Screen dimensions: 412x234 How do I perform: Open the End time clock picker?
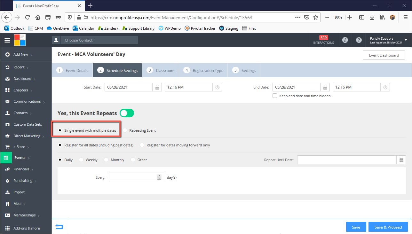click(385, 87)
